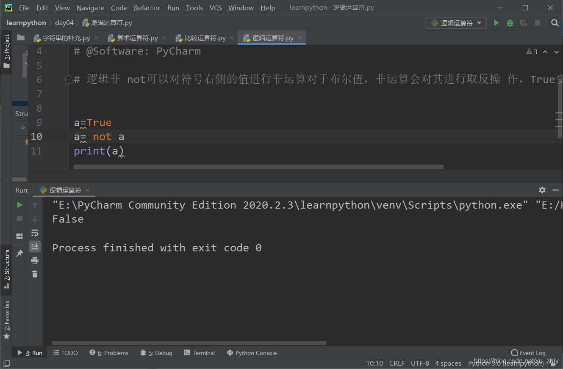The height and width of the screenshot is (369, 563).
Task: Click the up arrow in the Run panel toolbar
Action: (35, 205)
